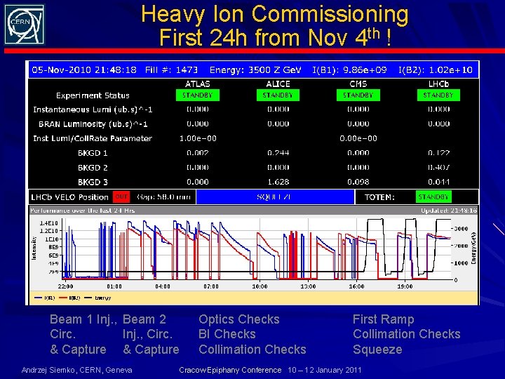Screen dimensions: 505x379
Task: Click the Updated: 21:48:16 text
Action: click(x=449, y=211)
